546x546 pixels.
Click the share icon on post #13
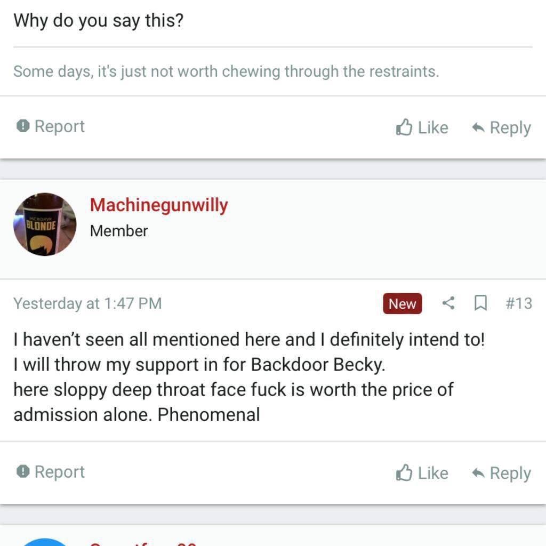(x=448, y=303)
